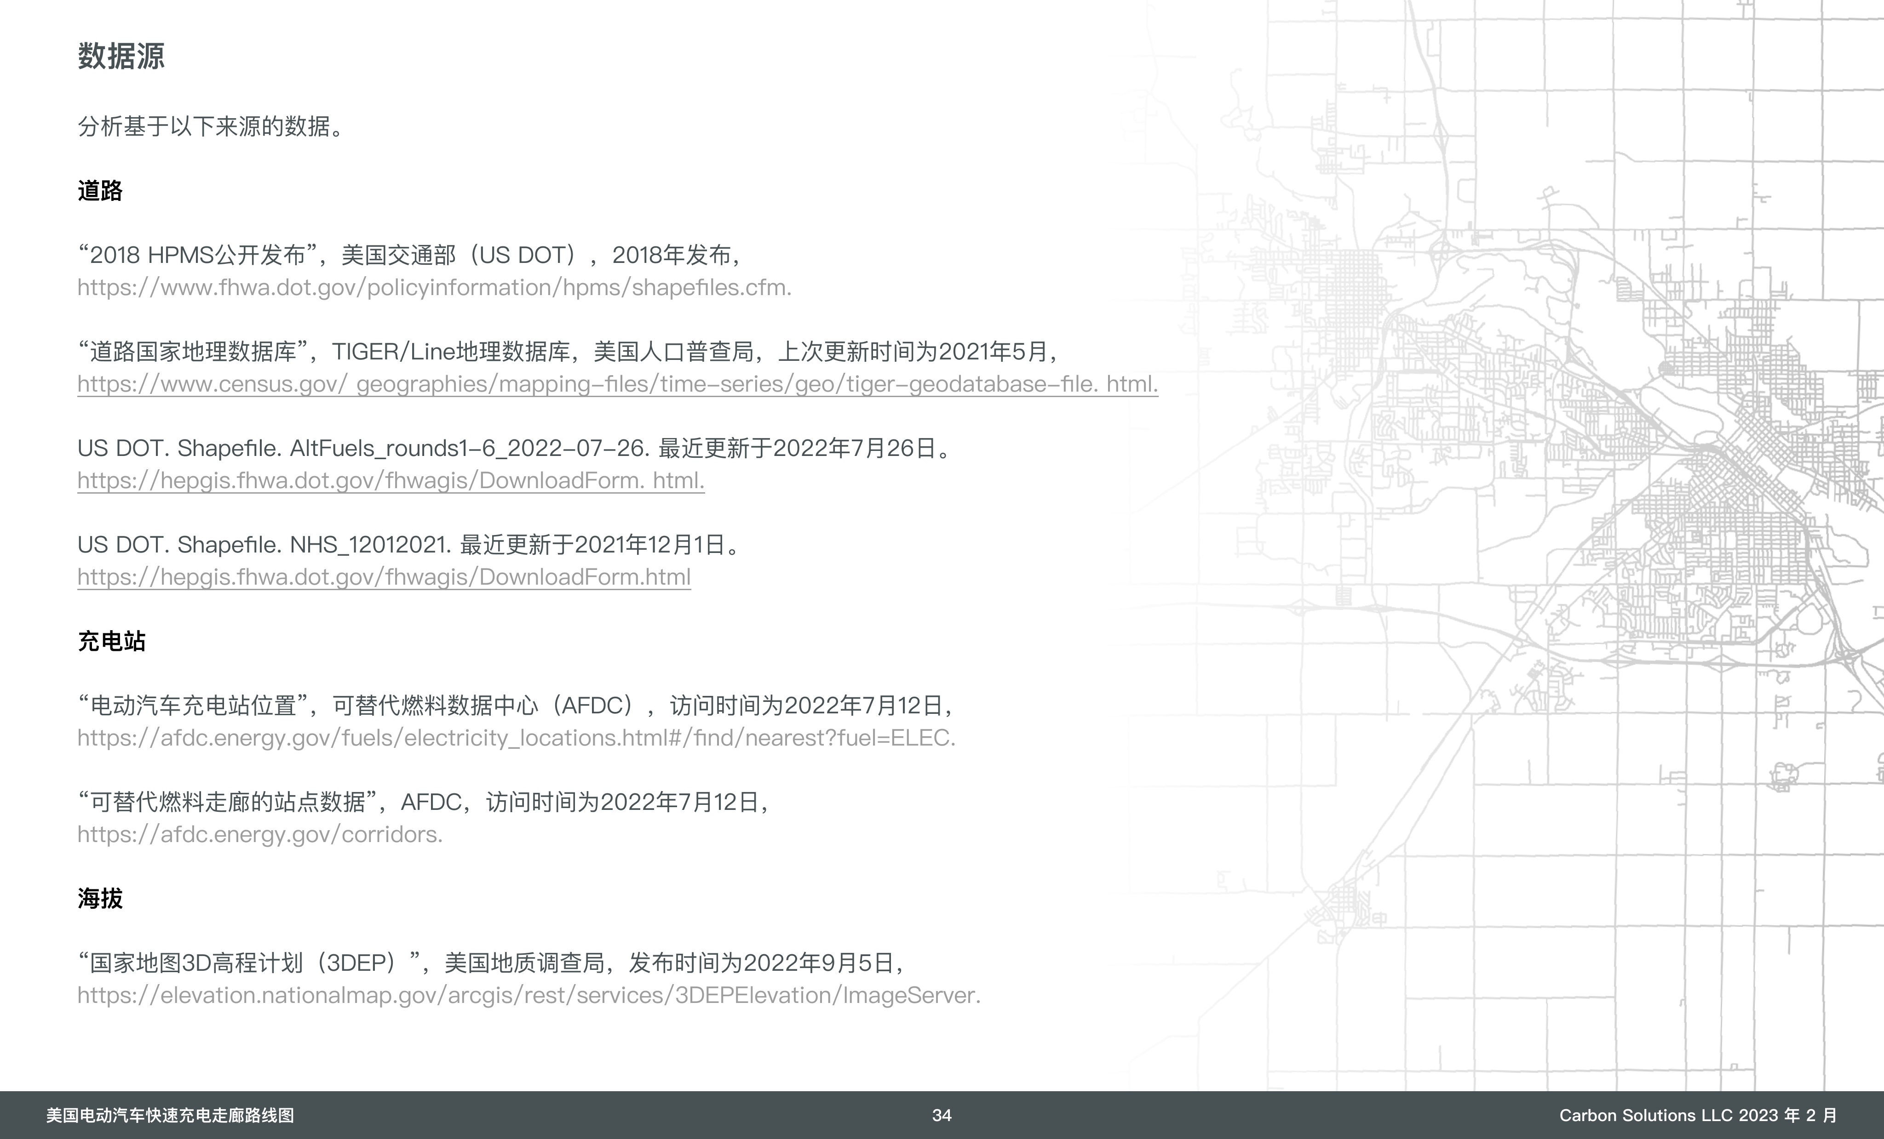The image size is (1884, 1139).
Task: Open the 3DEPElevation ImageServer link
Action: [528, 996]
